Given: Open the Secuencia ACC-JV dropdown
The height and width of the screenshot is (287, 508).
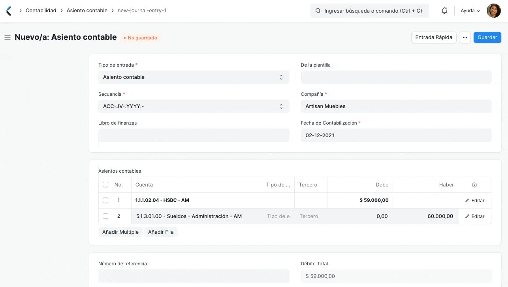Looking at the screenshot, I should coord(194,106).
